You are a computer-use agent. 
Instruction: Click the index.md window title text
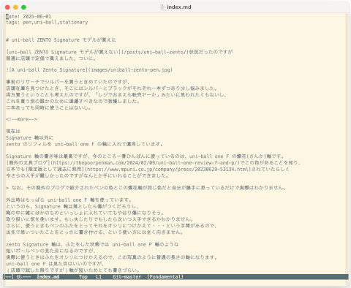[179, 7]
